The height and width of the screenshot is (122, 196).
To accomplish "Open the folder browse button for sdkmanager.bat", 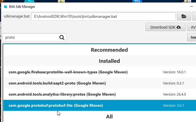I will (184, 16).
